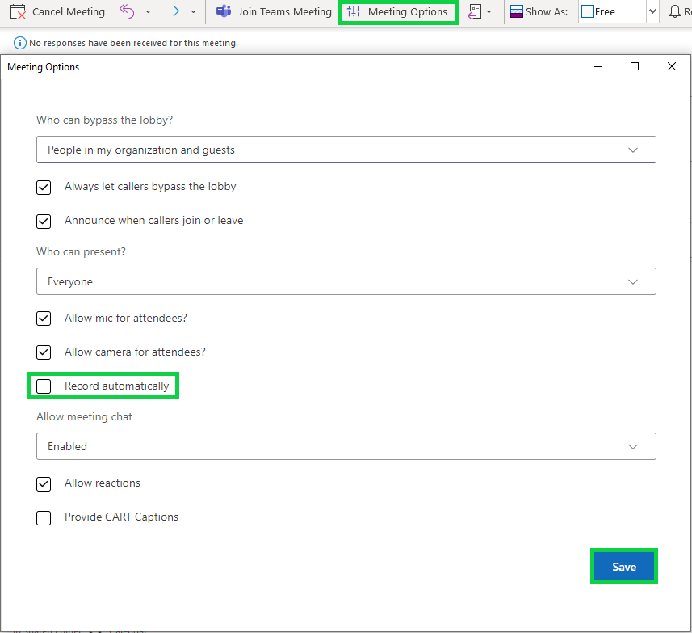Viewport: 692px width, 633px height.
Task: Check Provide CART Captions
Action: tap(44, 517)
